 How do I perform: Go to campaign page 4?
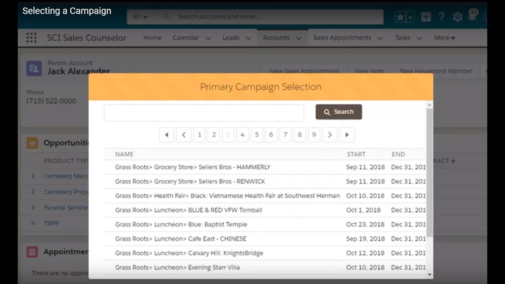(242, 135)
